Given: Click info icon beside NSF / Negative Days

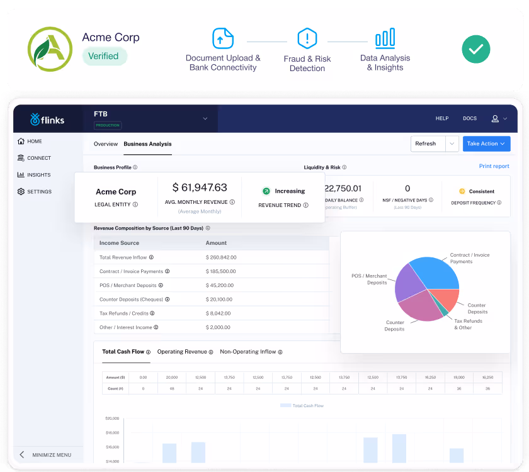Looking at the screenshot, I should (431, 200).
